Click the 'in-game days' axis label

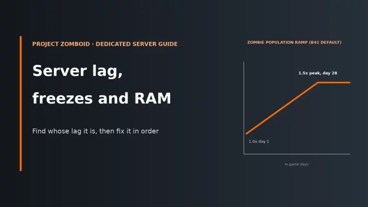(297, 164)
